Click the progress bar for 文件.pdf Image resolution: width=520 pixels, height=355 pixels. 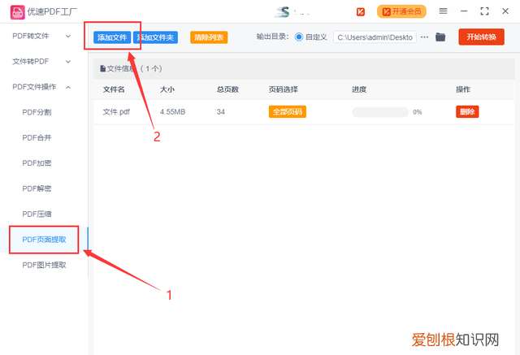[x=380, y=112]
